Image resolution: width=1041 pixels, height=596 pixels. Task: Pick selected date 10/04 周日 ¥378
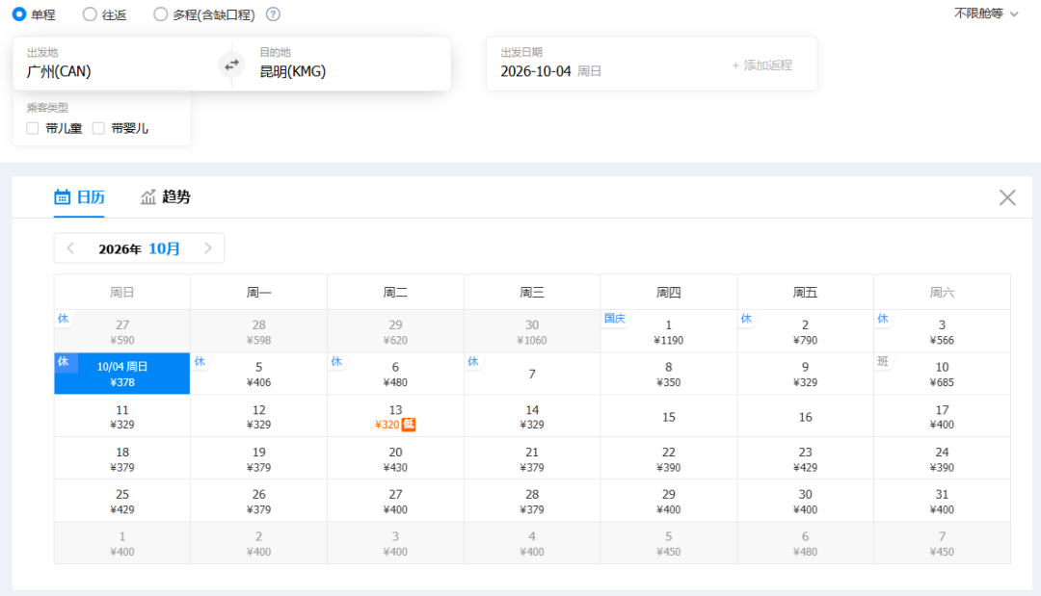[x=122, y=374]
